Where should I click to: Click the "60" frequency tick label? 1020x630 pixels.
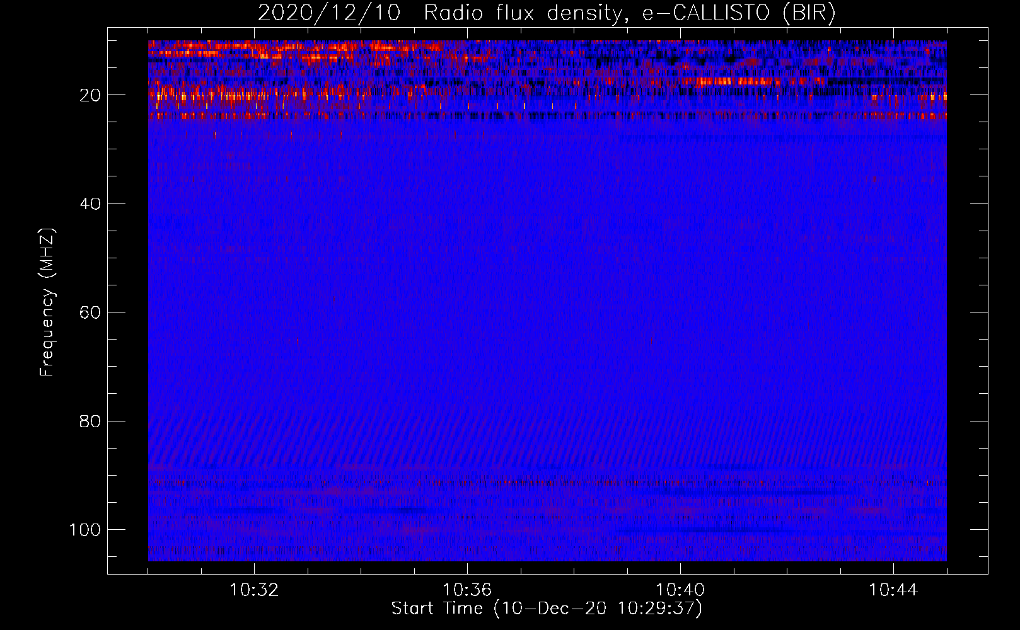pos(91,312)
